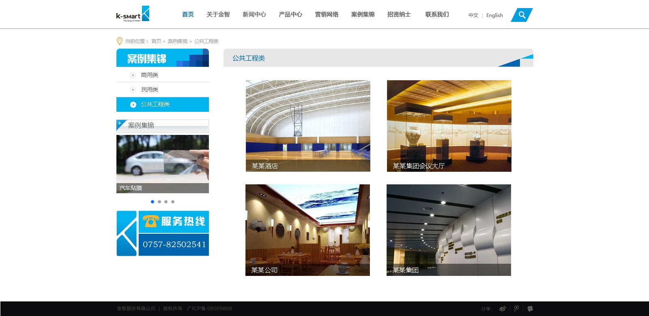649x316 pixels.
Task: Click the k-smart logo
Action: (133, 14)
